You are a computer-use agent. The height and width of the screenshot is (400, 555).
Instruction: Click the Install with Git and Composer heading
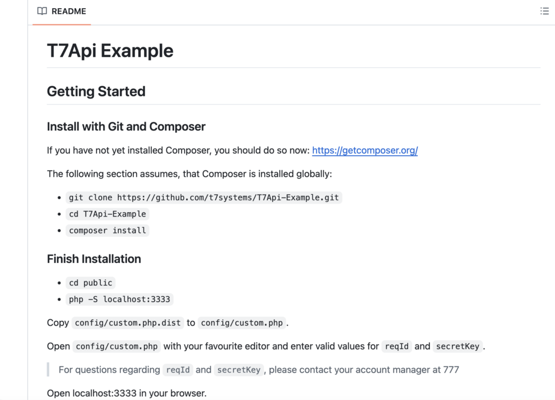pos(126,127)
